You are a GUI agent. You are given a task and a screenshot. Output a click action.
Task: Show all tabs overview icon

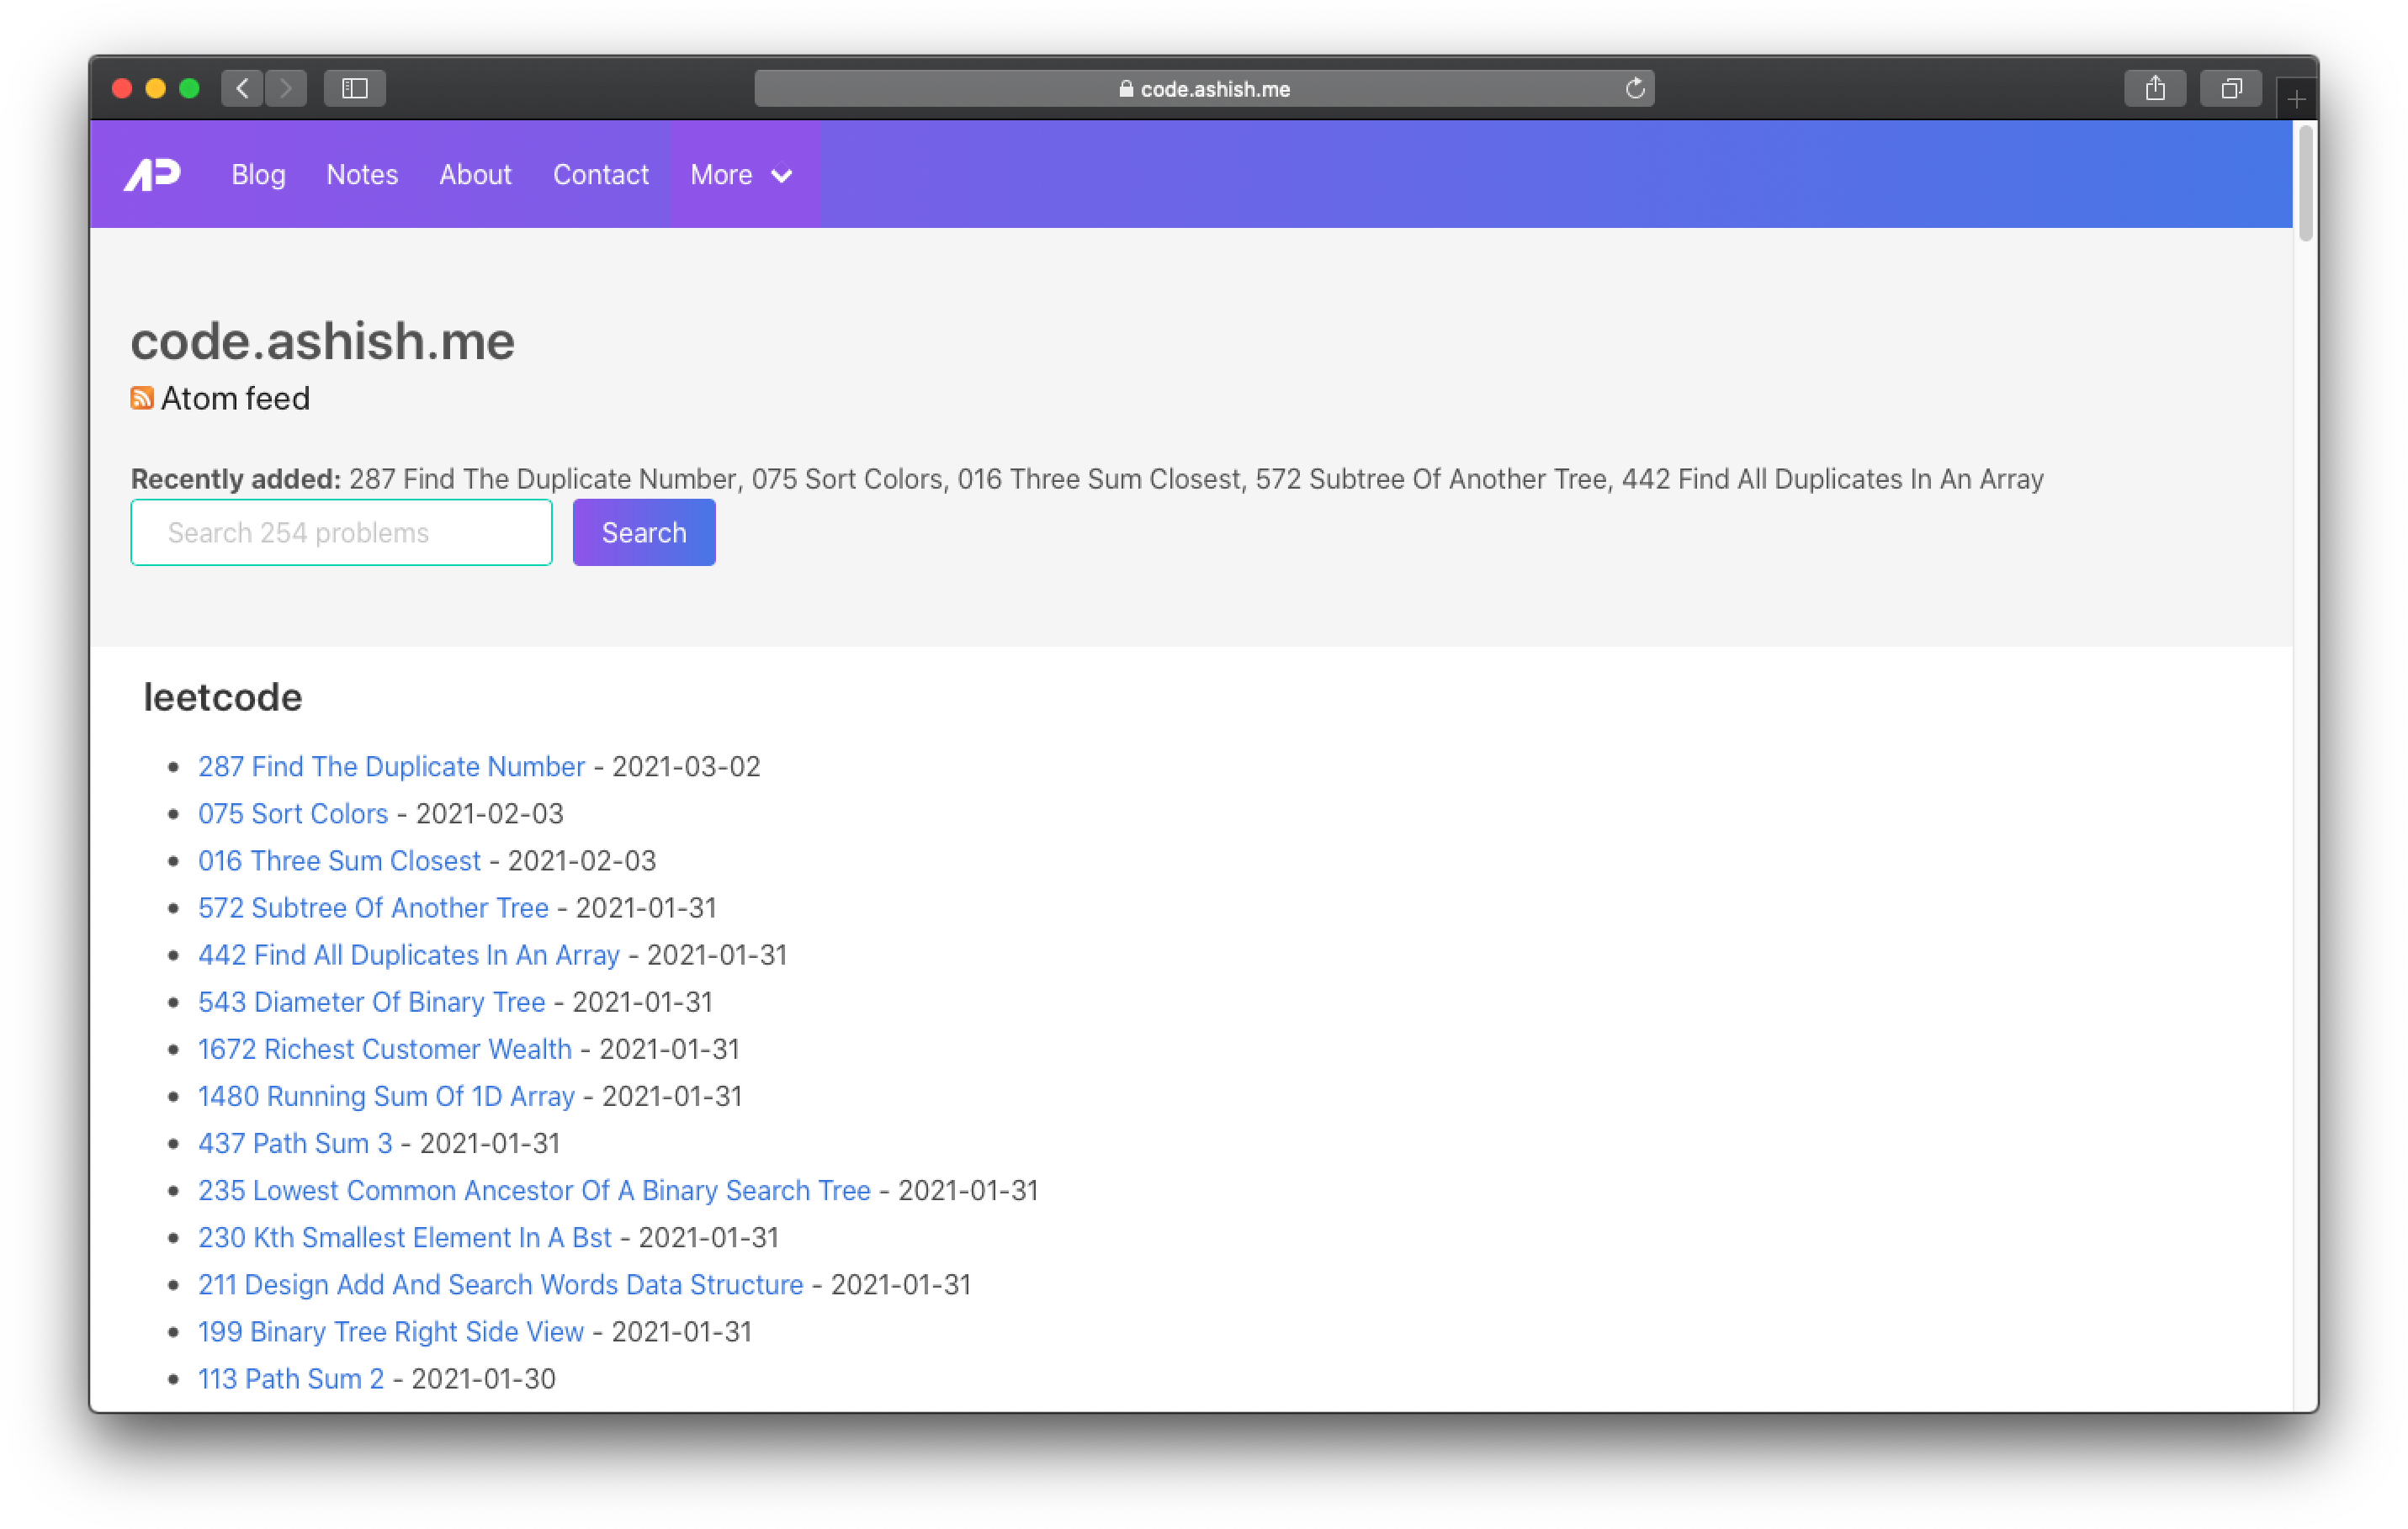pyautogui.click(x=2231, y=89)
